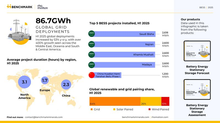Open the rhomotion.com link

pos(160,117)
